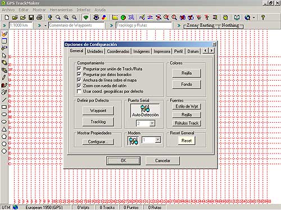Open the Puerto Serial port number dropdown

point(152,123)
